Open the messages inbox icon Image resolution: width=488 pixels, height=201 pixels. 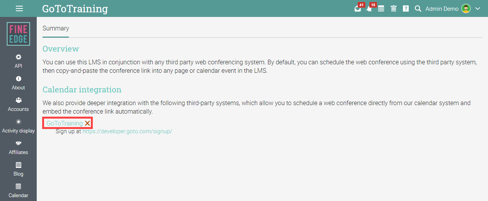(x=358, y=8)
